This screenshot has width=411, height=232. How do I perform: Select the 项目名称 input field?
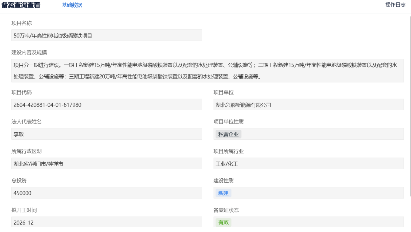106,35
